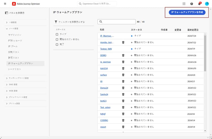Open the notifications bell

tap(199, 4)
